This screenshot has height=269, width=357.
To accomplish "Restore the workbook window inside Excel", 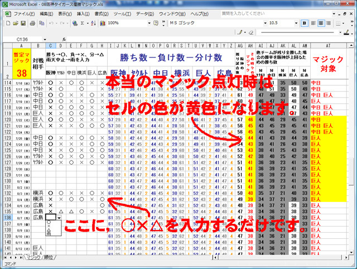I will pos(345,14).
